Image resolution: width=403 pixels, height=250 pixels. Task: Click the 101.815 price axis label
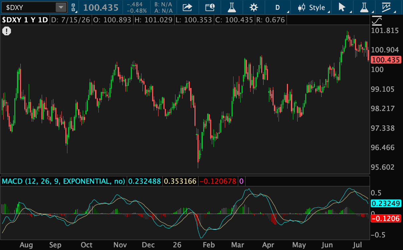[x=385, y=31]
